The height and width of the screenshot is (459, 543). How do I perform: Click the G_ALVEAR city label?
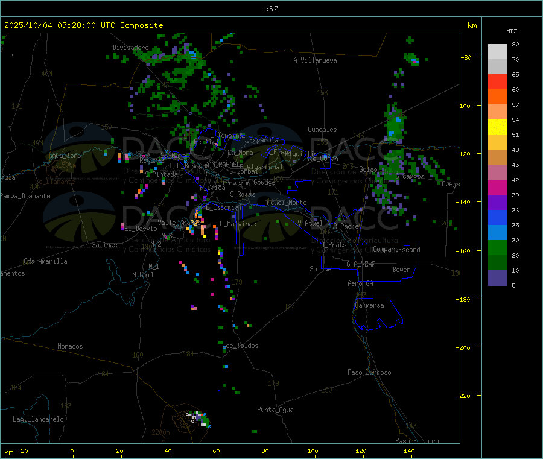(361, 264)
